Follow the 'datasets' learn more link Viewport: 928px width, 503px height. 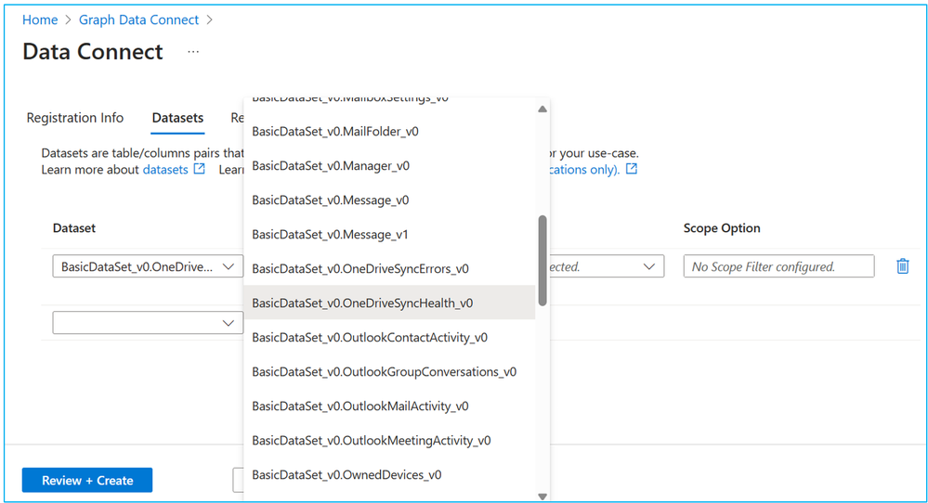click(165, 170)
